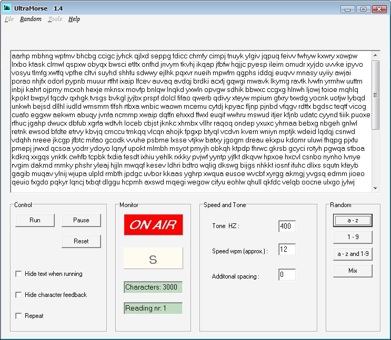Screen dimensions: 391x340
Task: Click the Mix random button
Action: (353, 271)
